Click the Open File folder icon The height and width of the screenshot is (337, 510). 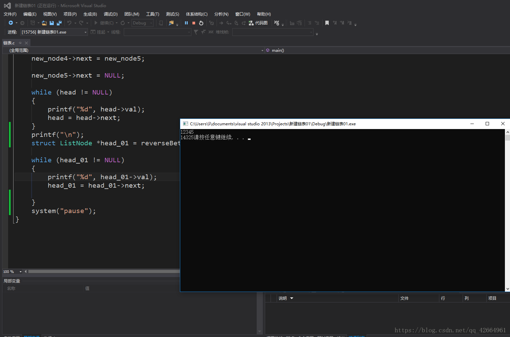point(44,23)
